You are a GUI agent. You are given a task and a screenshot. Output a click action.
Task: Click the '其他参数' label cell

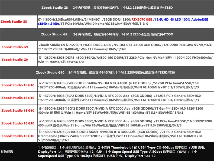coord(19,152)
